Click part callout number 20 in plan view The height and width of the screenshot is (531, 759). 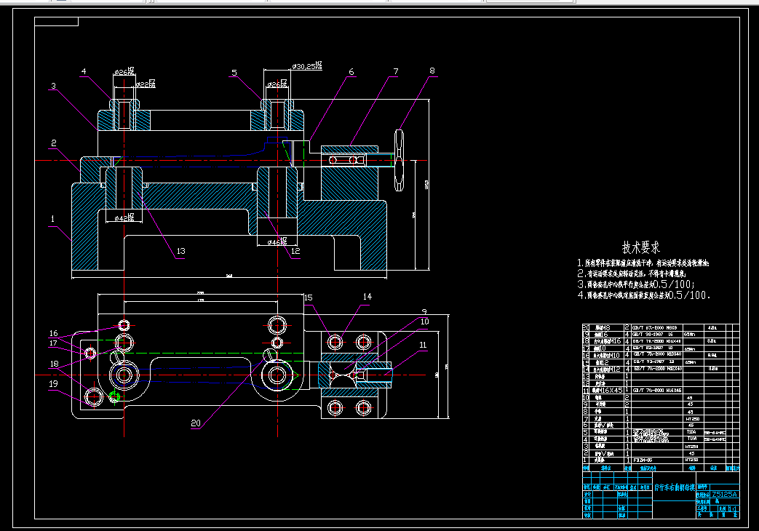(196, 423)
